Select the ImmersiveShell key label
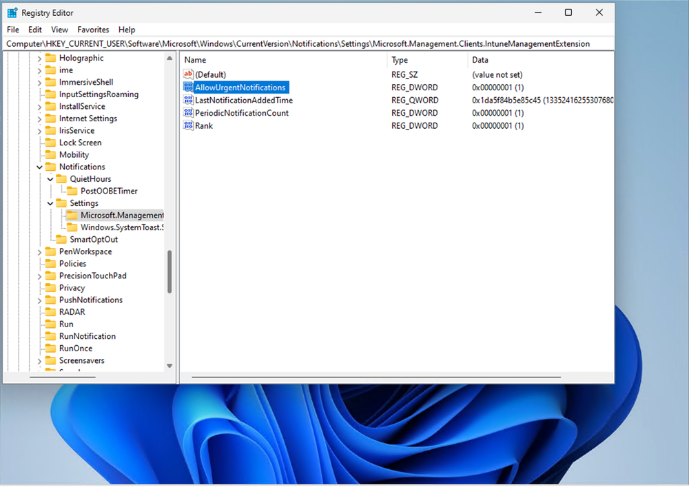Viewport: 689px width, 487px height. pyautogui.click(x=86, y=82)
